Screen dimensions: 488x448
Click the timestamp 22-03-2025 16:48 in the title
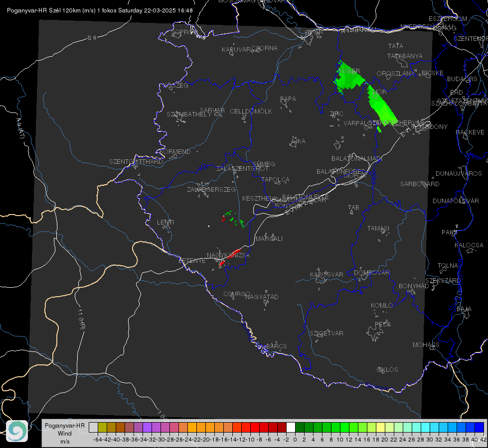coord(168,10)
